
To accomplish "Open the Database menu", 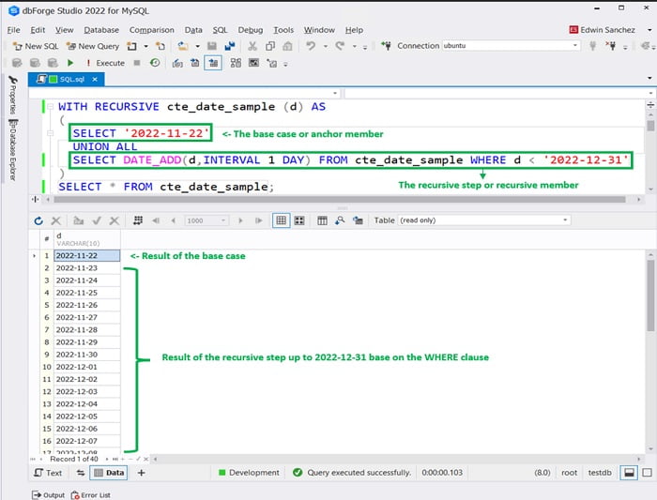I will 99,30.
